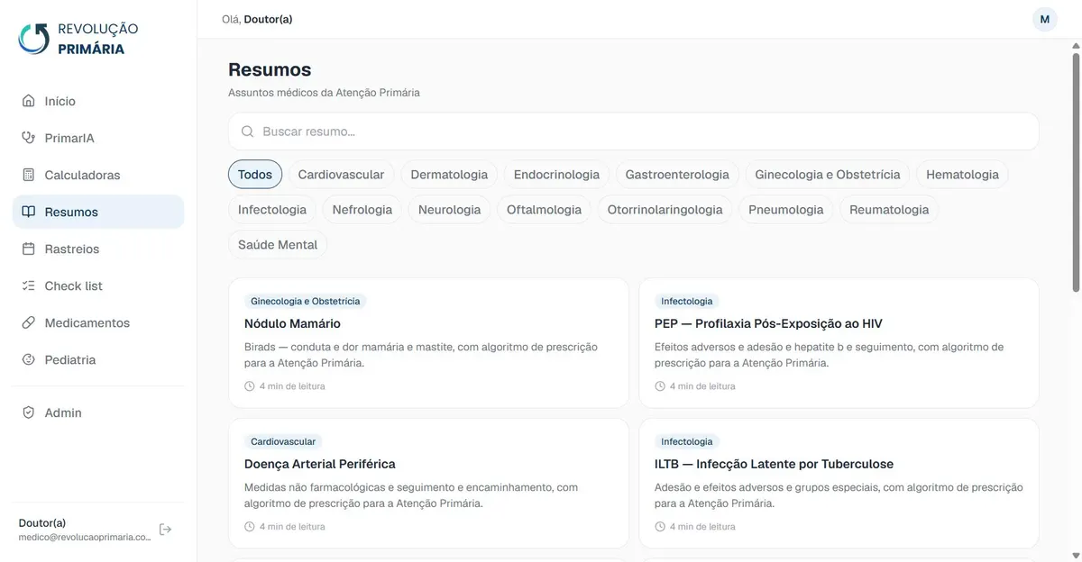Click medico@revolucaoprimaria email text
Screen dimensions: 1082x562
[x=85, y=537]
